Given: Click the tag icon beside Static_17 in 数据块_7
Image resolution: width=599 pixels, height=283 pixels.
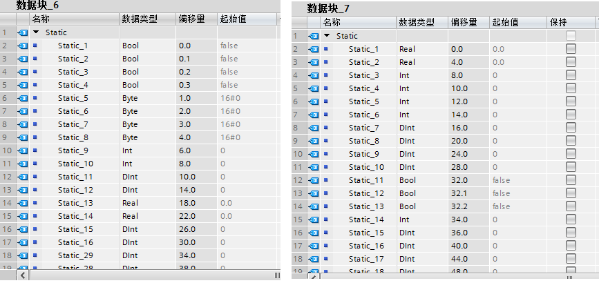Looking at the screenshot, I should coord(314,259).
